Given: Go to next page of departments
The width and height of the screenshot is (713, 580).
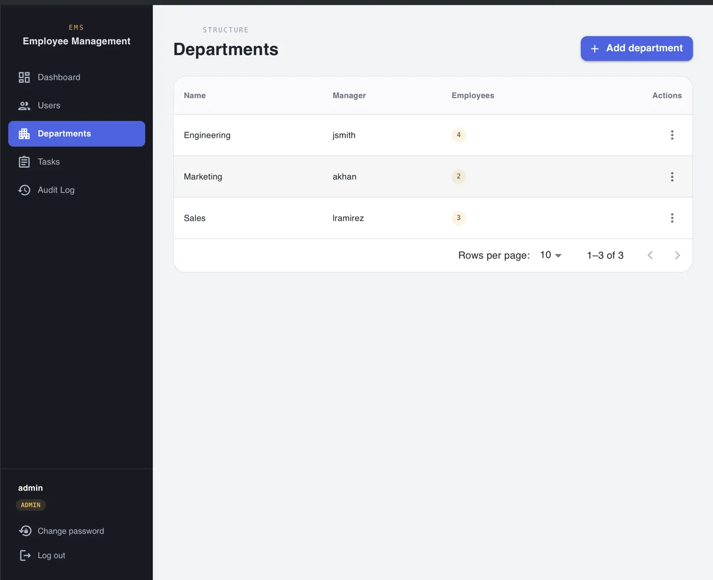Looking at the screenshot, I should click(677, 255).
